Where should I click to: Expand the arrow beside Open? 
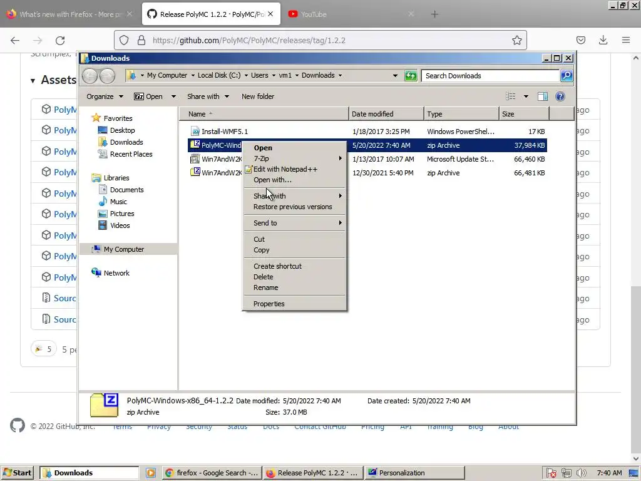[x=173, y=96]
